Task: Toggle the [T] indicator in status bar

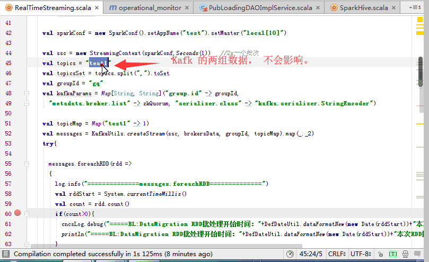Action: coord(393,254)
